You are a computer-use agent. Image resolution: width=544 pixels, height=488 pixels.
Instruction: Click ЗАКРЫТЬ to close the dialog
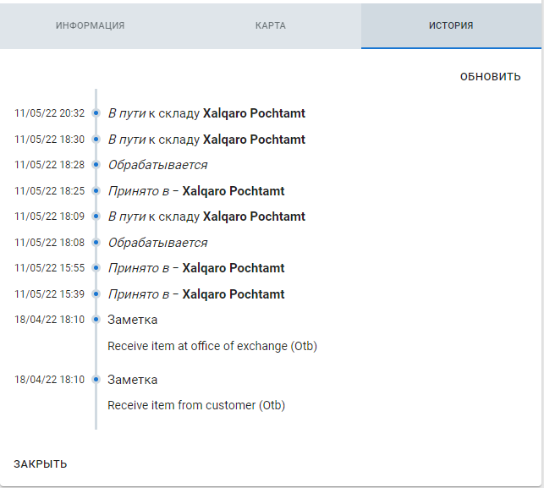pyautogui.click(x=41, y=463)
